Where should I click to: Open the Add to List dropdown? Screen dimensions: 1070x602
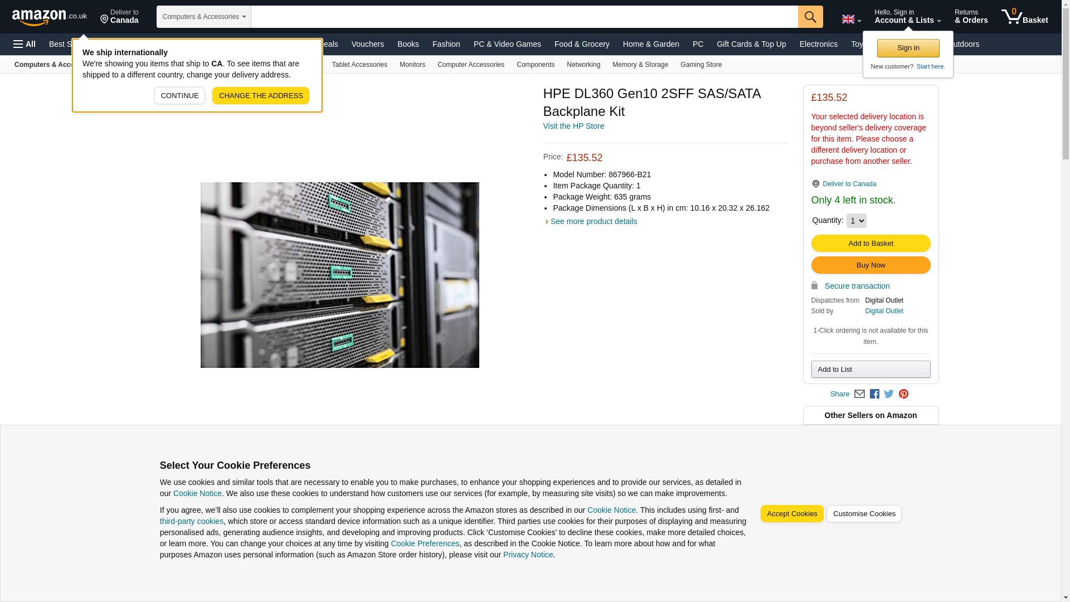click(870, 370)
